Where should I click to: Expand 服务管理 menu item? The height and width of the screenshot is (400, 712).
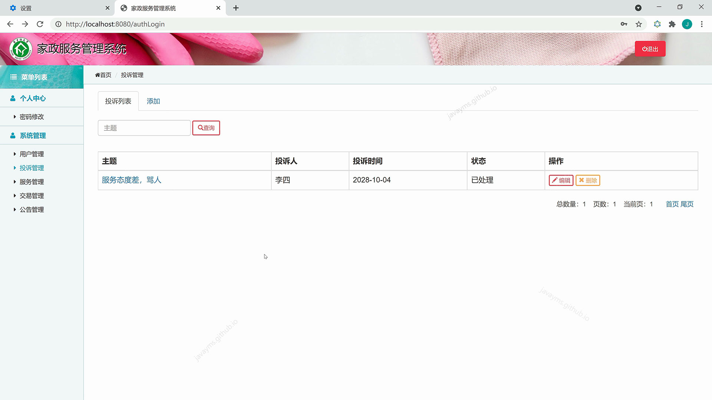32,182
